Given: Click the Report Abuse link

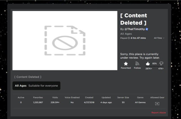Looking at the screenshot, I should (159, 112).
